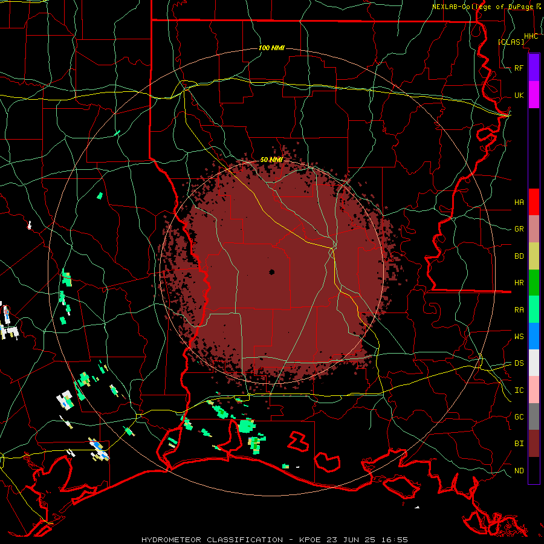544x544 pixels.
Task: Click the HR legend label
Action: (x=519, y=283)
